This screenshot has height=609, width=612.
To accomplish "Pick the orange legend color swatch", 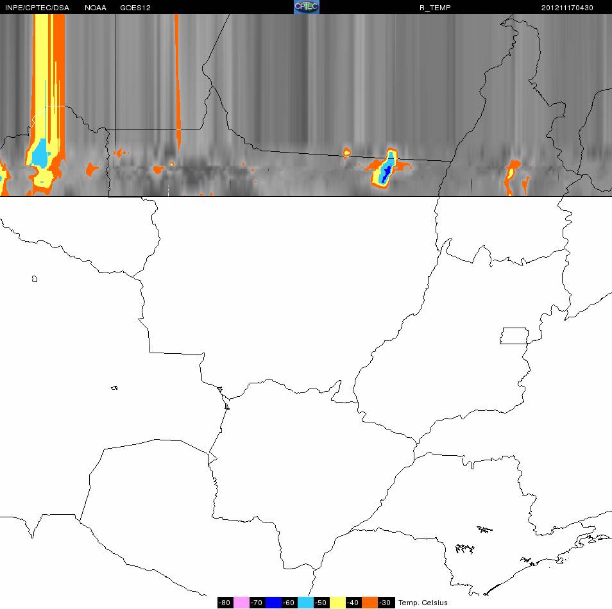I will pyautogui.click(x=370, y=603).
